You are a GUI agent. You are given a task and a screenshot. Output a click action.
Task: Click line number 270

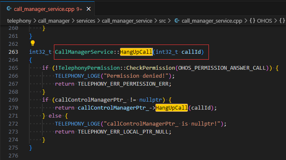pos(13,108)
